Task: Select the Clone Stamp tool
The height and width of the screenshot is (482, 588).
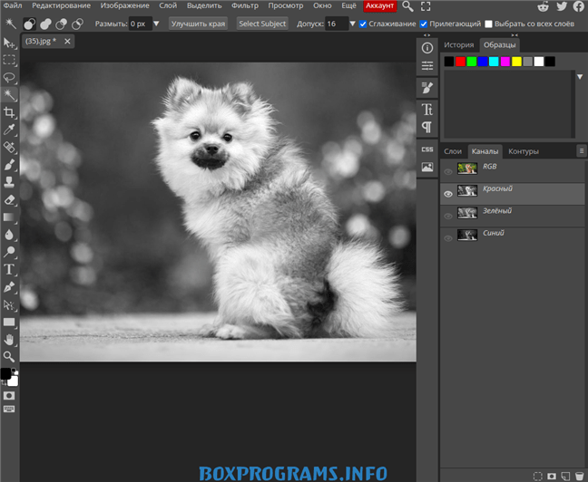Action: click(9, 182)
